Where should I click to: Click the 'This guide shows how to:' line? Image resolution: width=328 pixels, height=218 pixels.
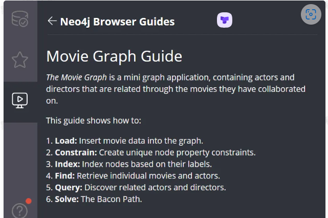click(x=94, y=121)
